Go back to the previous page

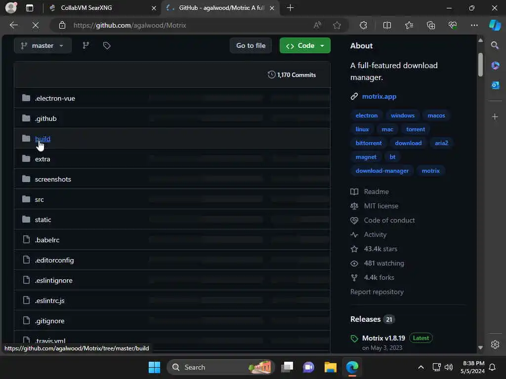(x=14, y=25)
